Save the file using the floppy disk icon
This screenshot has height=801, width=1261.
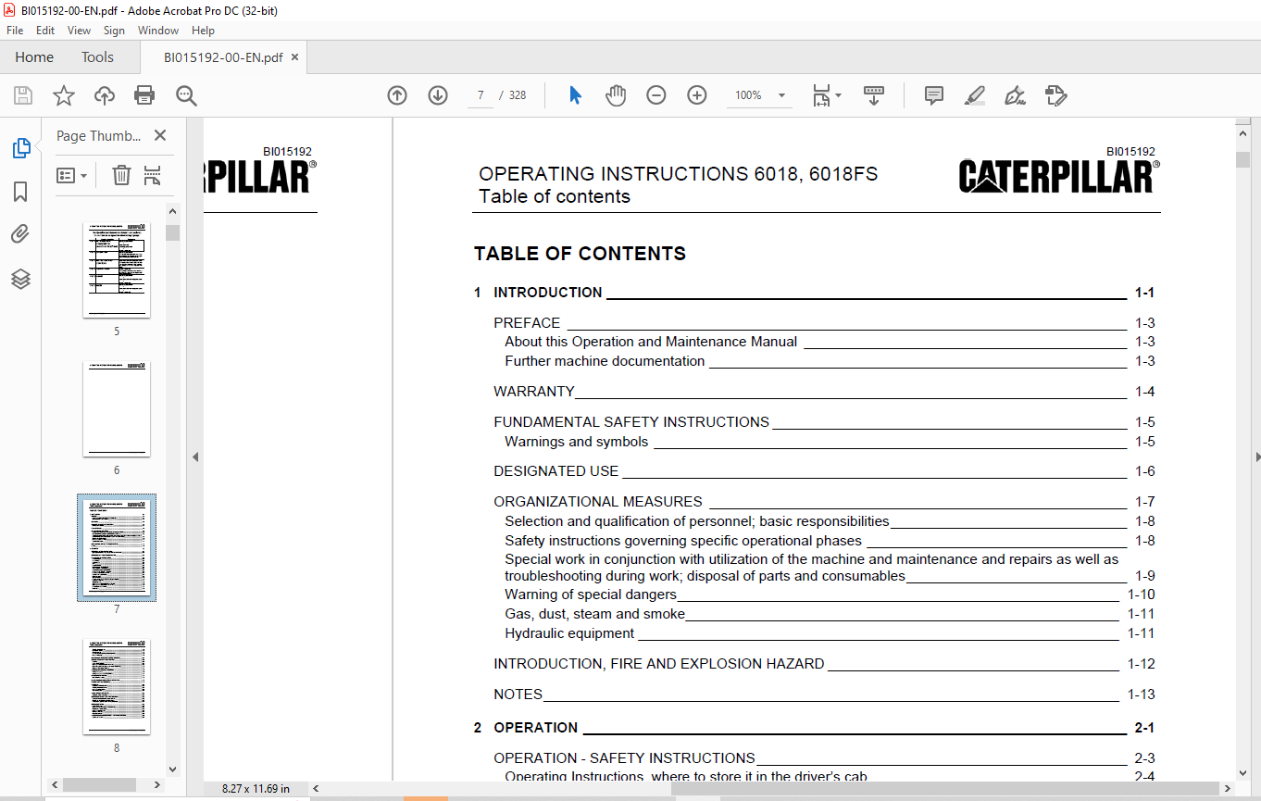coord(23,95)
